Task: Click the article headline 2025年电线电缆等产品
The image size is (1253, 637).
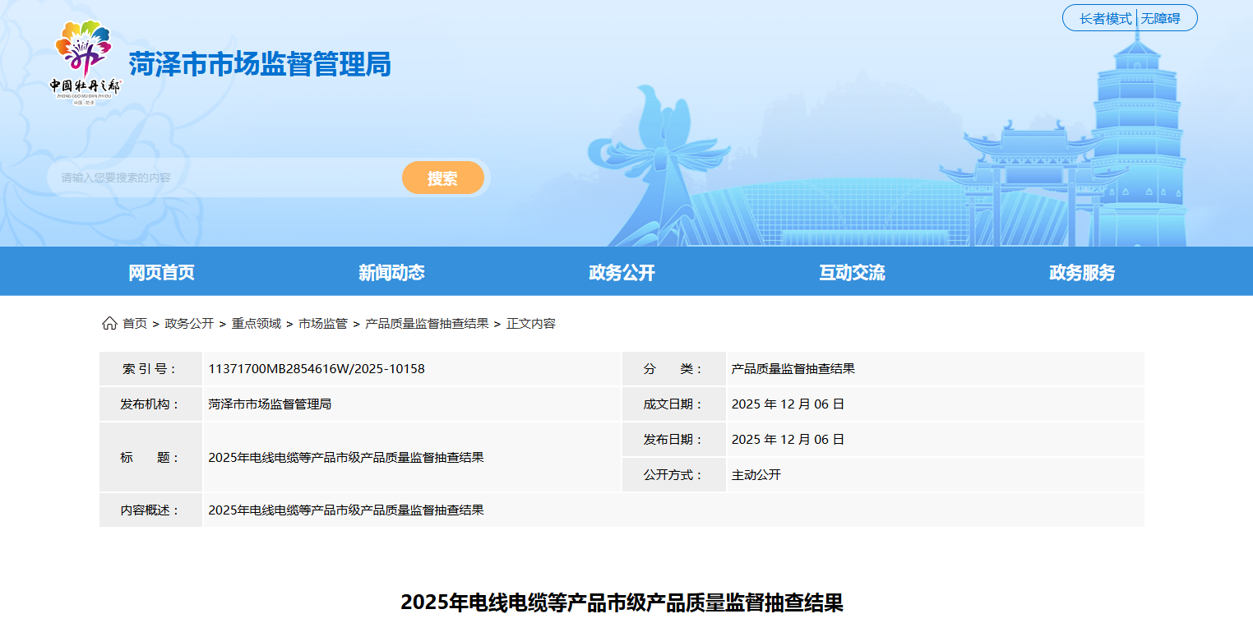Action: click(x=622, y=602)
